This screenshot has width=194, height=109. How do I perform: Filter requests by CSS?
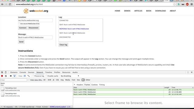tap(57, 80)
